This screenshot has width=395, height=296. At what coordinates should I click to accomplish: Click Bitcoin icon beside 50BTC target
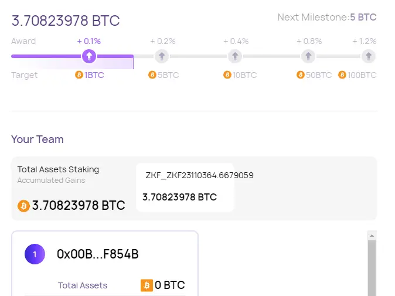point(301,75)
